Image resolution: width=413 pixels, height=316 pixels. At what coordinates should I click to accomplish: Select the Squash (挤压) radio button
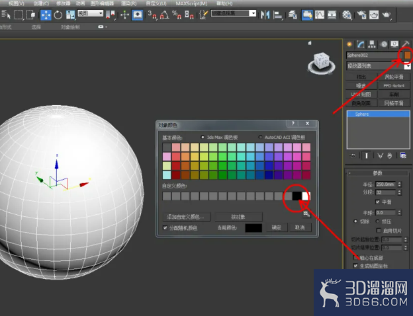(378, 221)
